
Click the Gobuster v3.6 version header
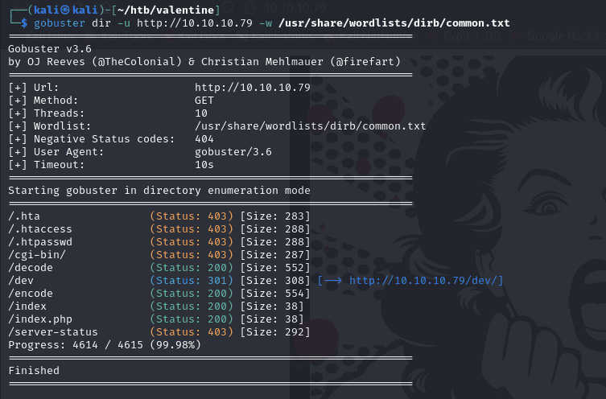pyautogui.click(x=47, y=48)
